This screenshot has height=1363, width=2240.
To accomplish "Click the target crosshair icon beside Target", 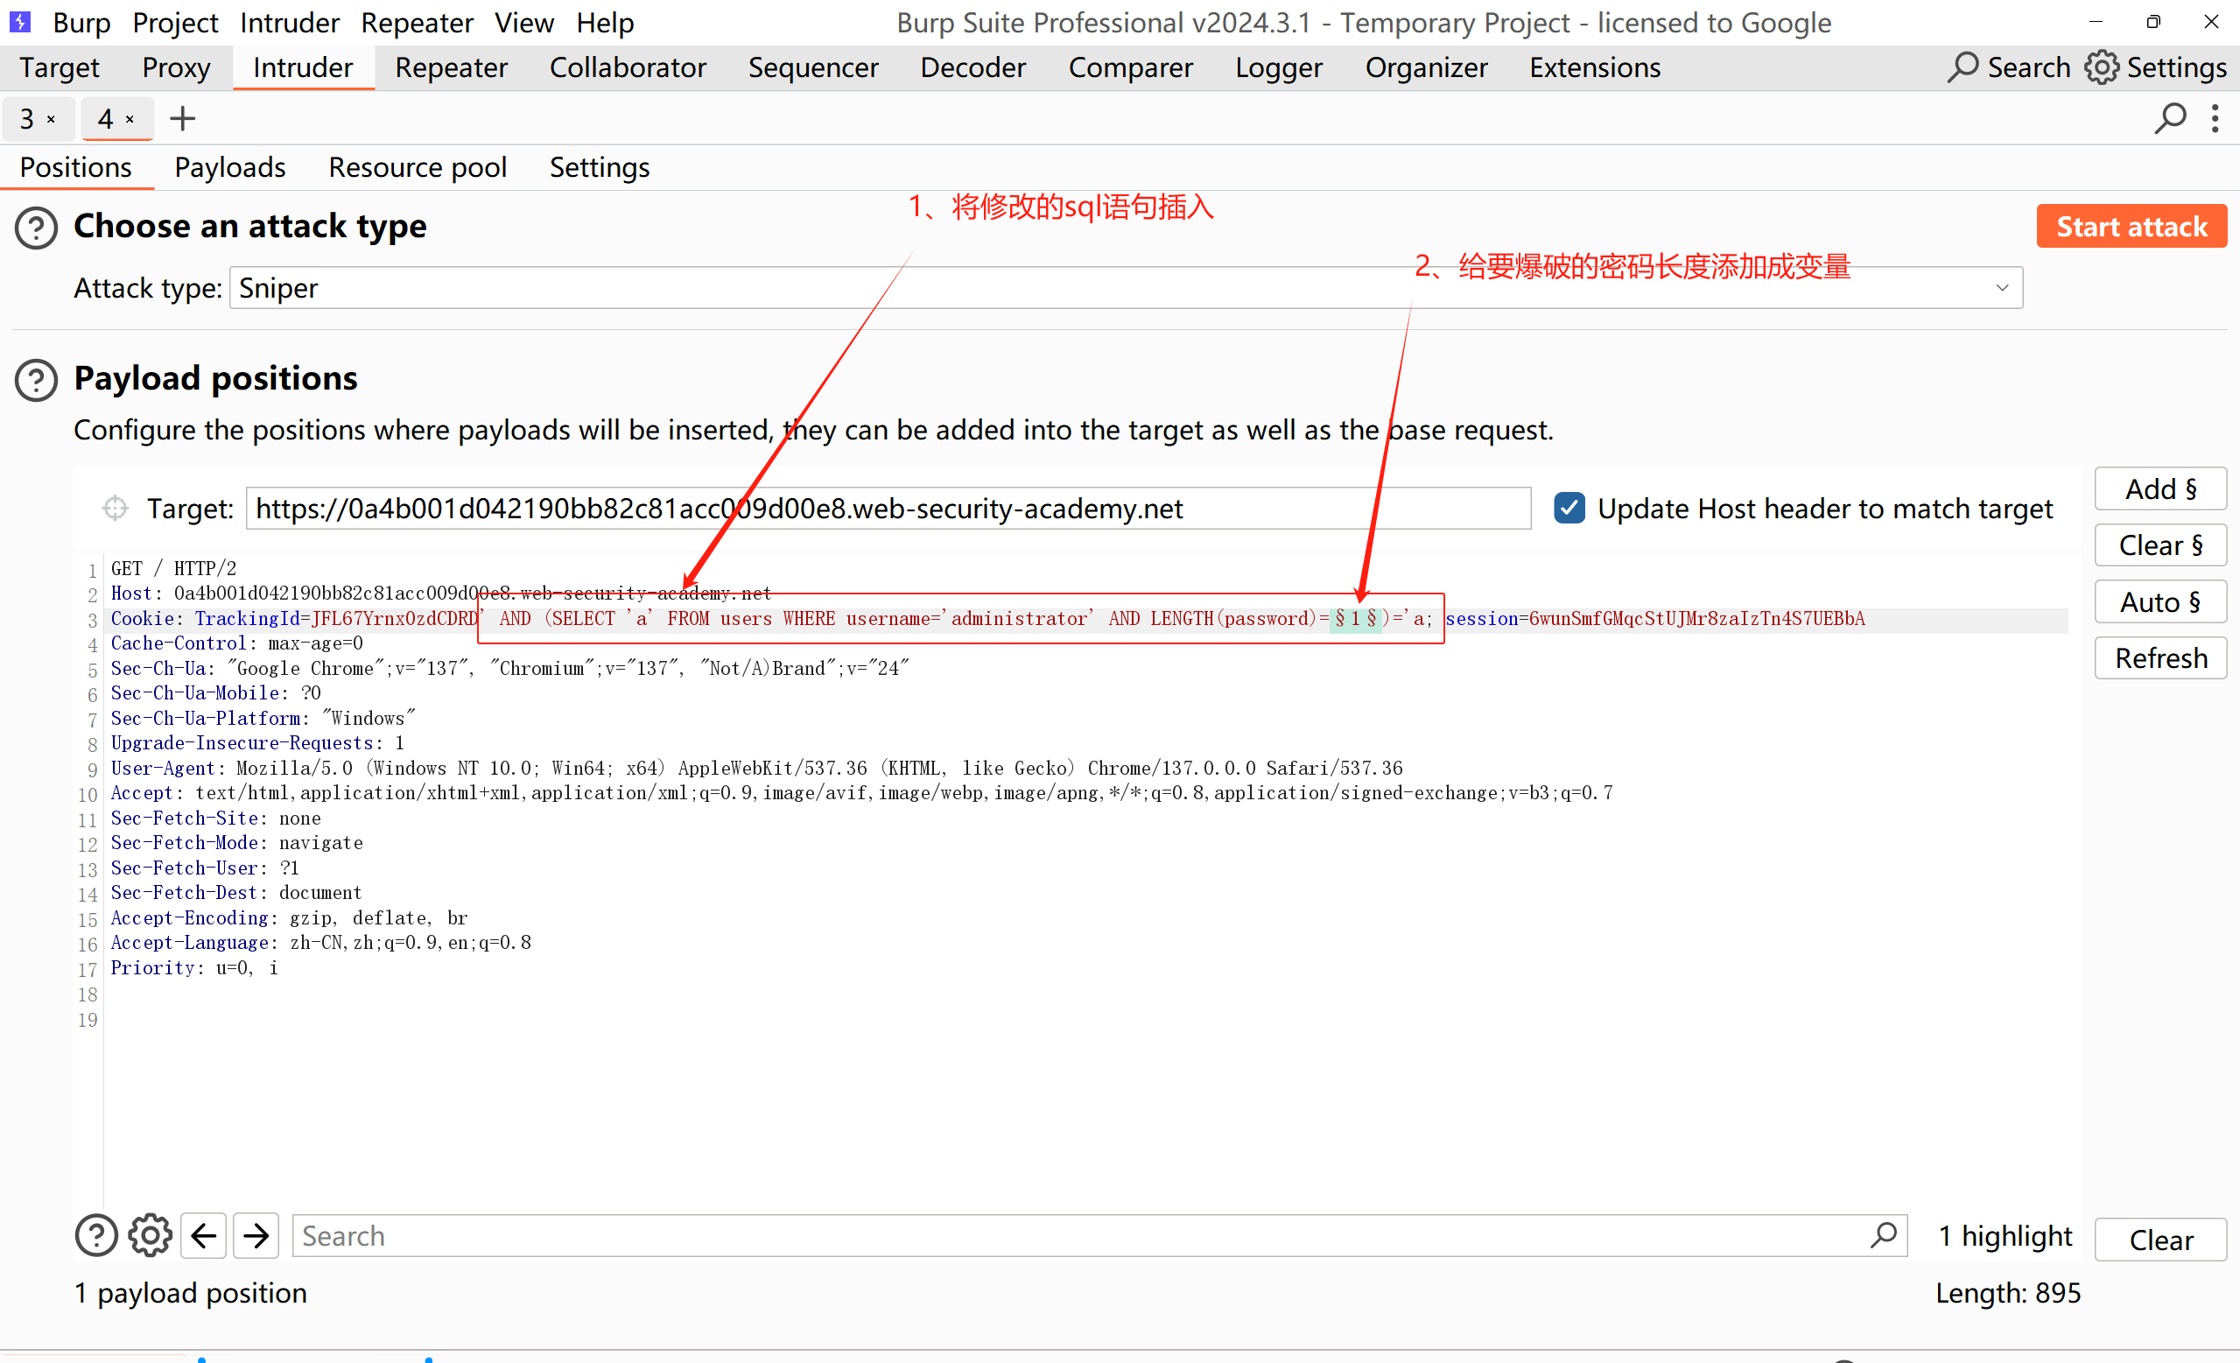I will 116,509.
